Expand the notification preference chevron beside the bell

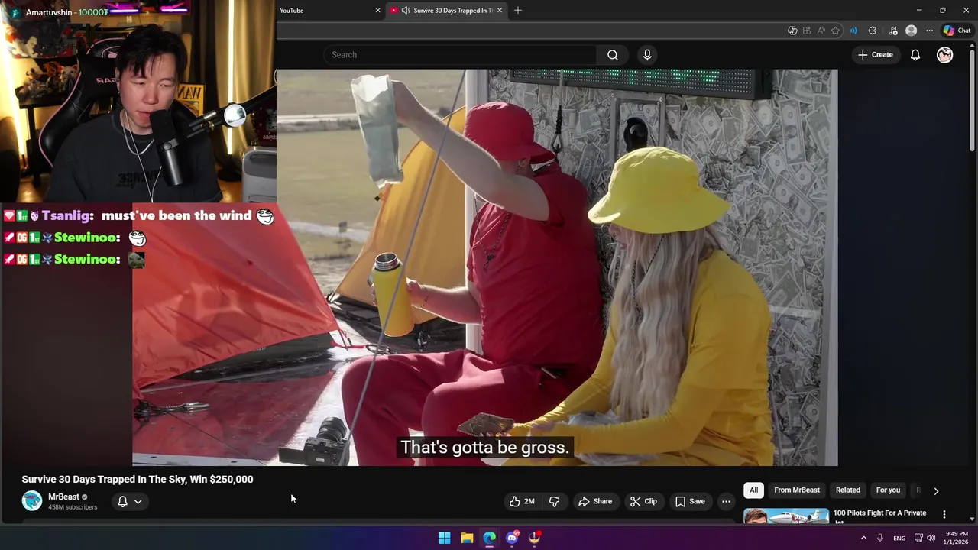[x=138, y=502]
